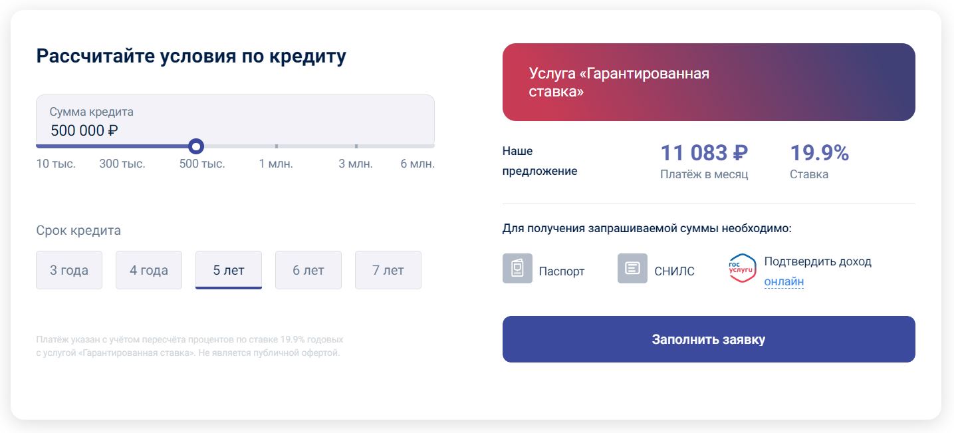Select the 6 лет loan term

[x=308, y=270]
